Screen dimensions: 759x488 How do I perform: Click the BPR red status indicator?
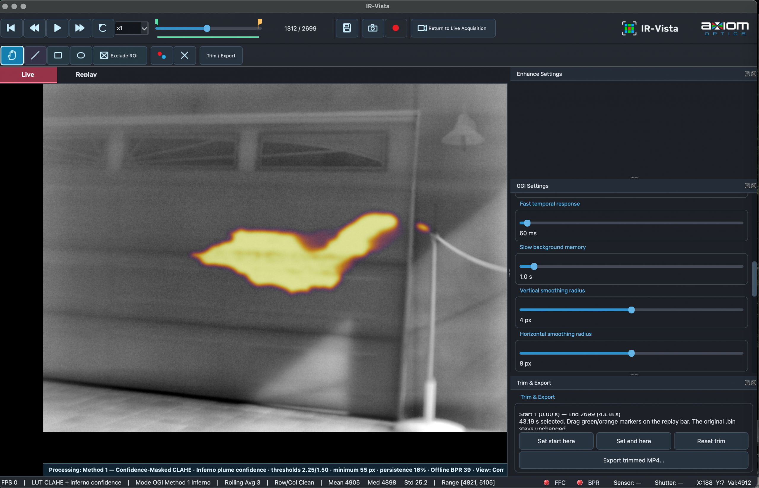580,482
